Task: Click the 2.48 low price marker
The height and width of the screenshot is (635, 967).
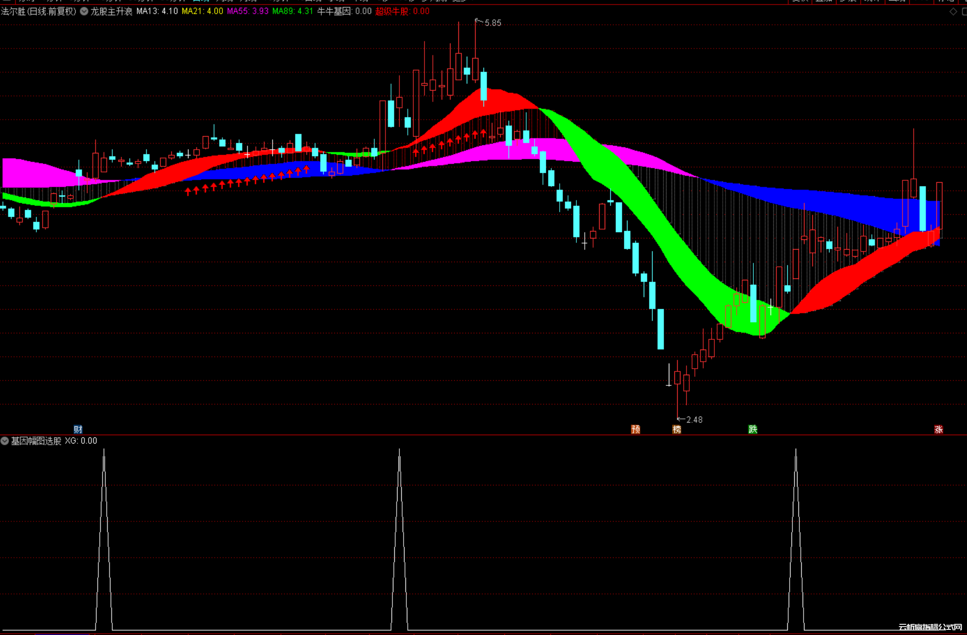Action: (694, 420)
